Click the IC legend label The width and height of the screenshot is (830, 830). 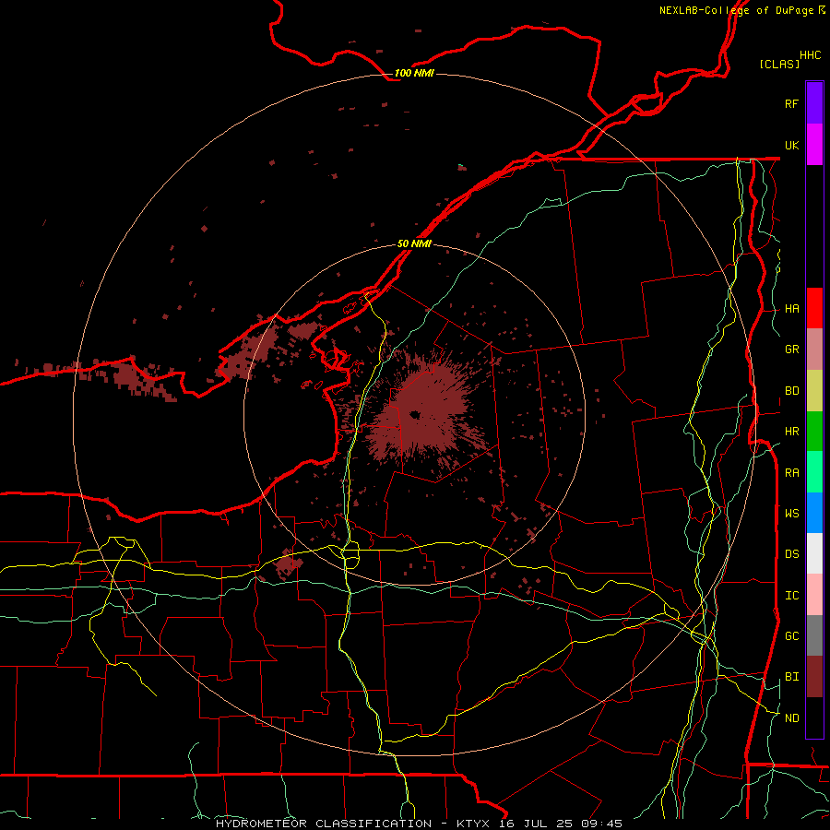[791, 596]
